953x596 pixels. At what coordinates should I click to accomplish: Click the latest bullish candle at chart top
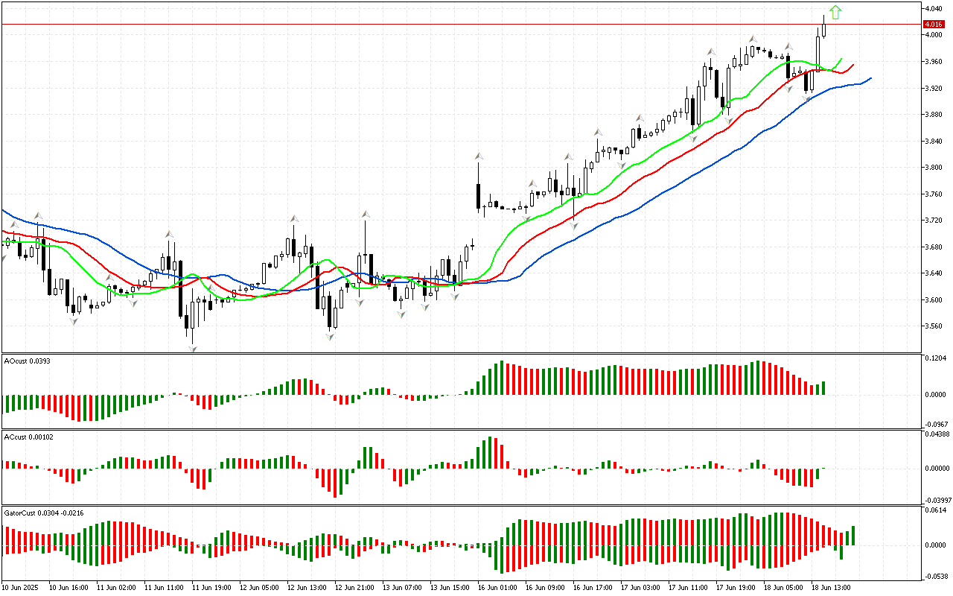pyautogui.click(x=824, y=30)
